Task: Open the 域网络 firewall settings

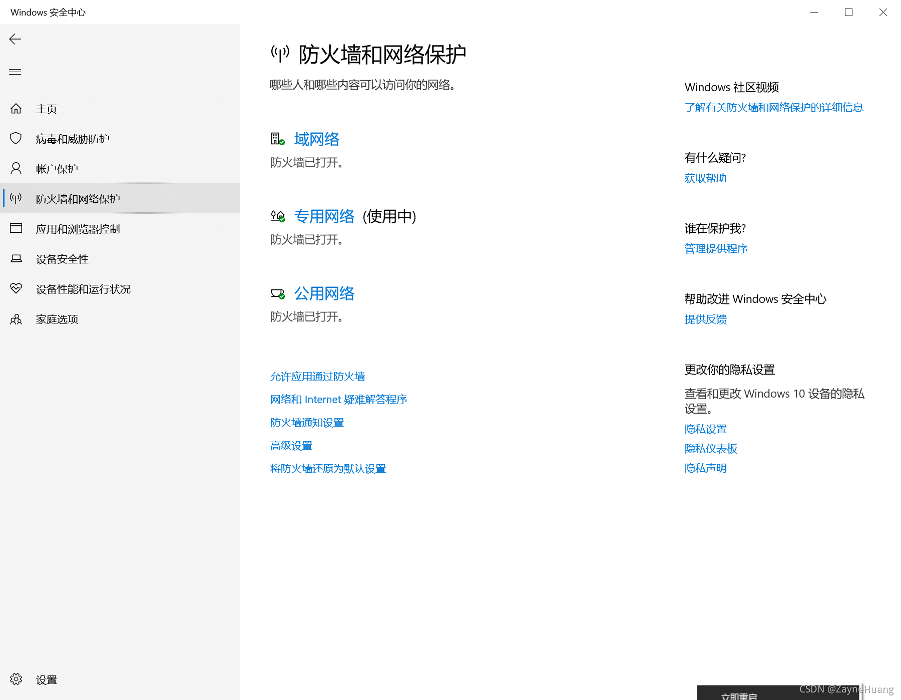Action: [x=316, y=139]
